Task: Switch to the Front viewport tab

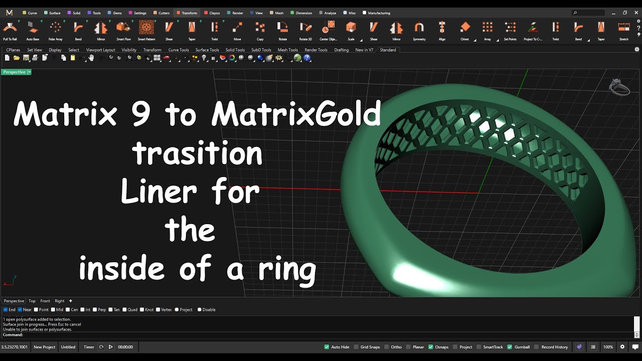Action: pyautogui.click(x=45, y=301)
